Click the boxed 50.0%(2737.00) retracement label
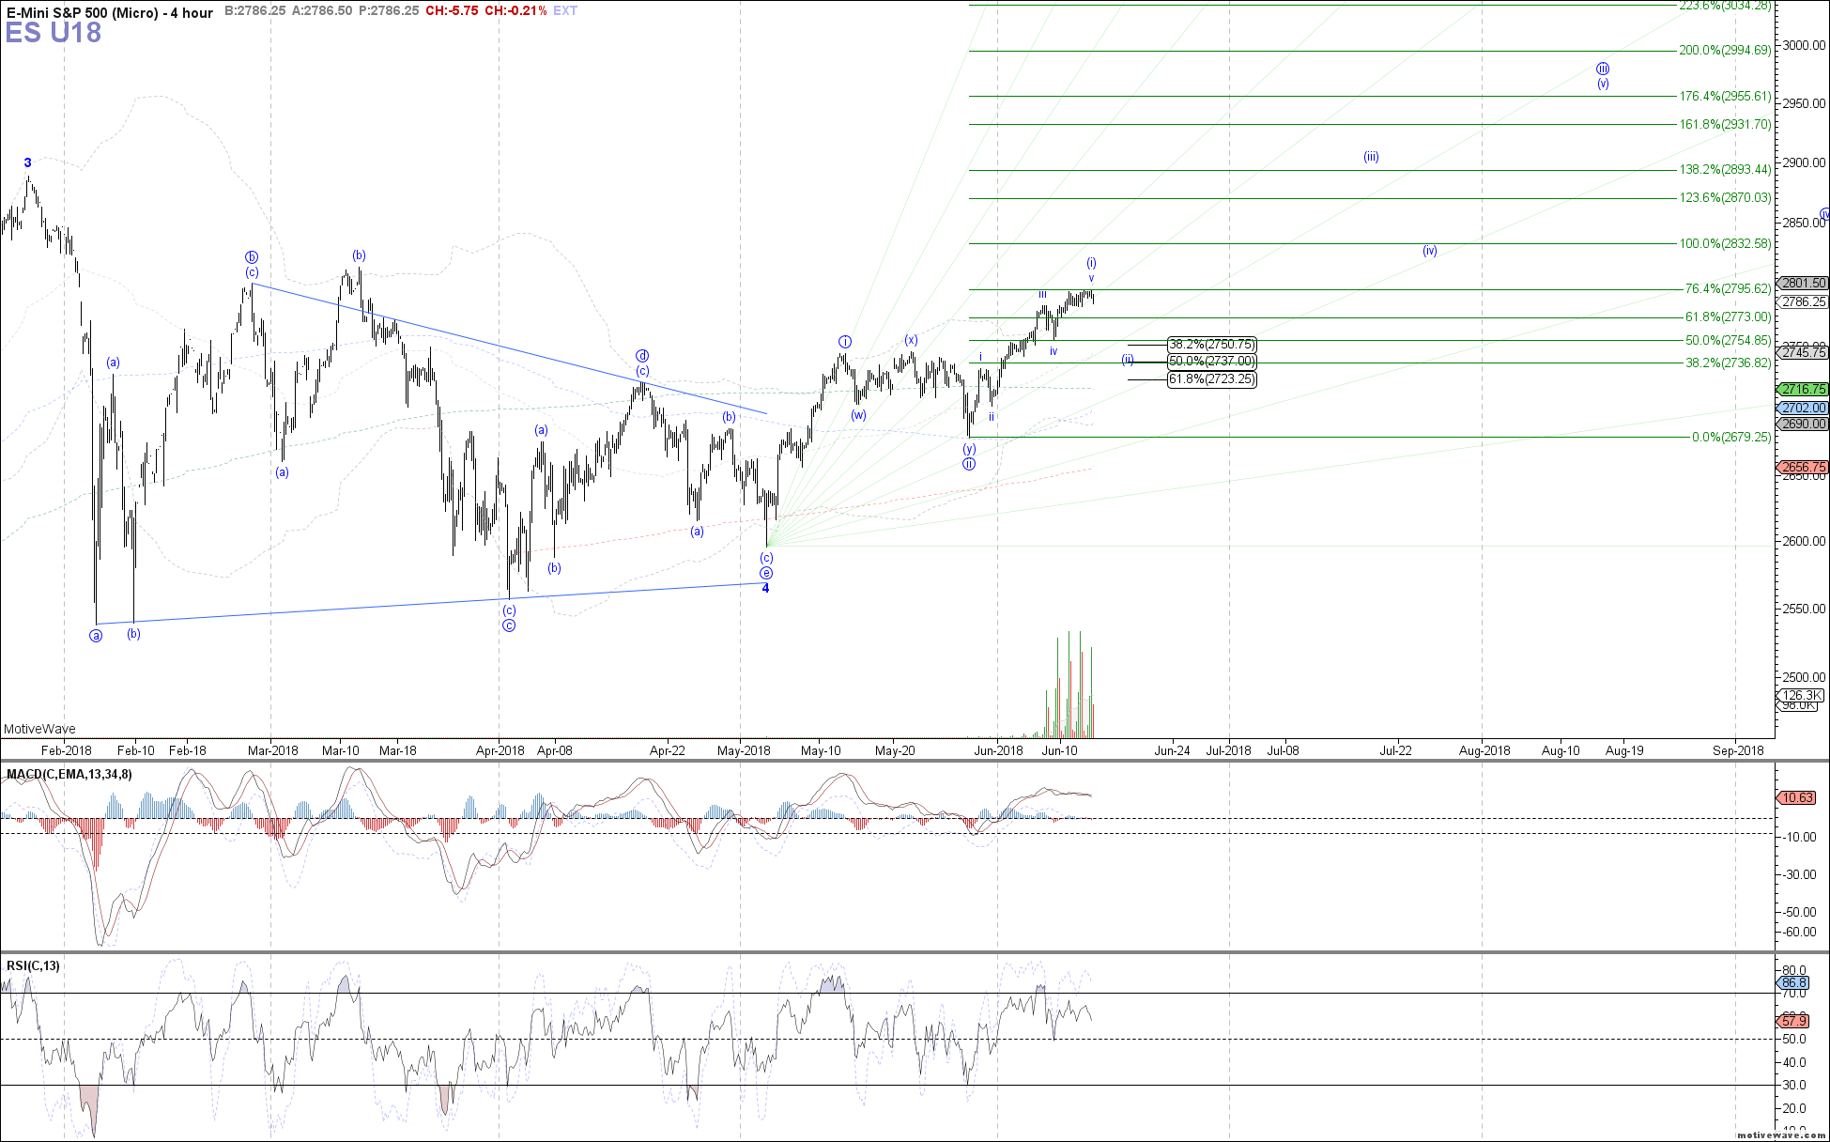1830x1142 pixels. 1211,362
